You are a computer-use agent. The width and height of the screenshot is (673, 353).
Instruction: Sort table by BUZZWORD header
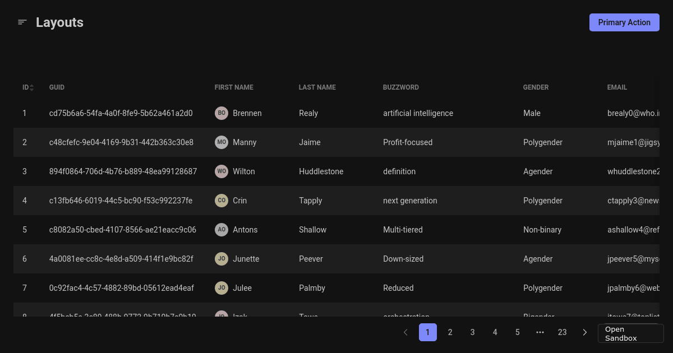400,87
